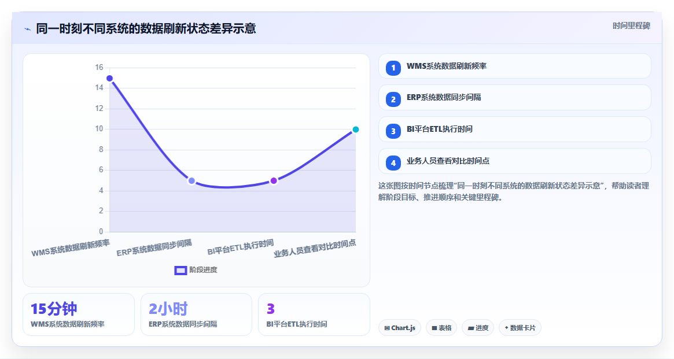Toggle the 阶段进度 legend swatch

pyautogui.click(x=181, y=270)
